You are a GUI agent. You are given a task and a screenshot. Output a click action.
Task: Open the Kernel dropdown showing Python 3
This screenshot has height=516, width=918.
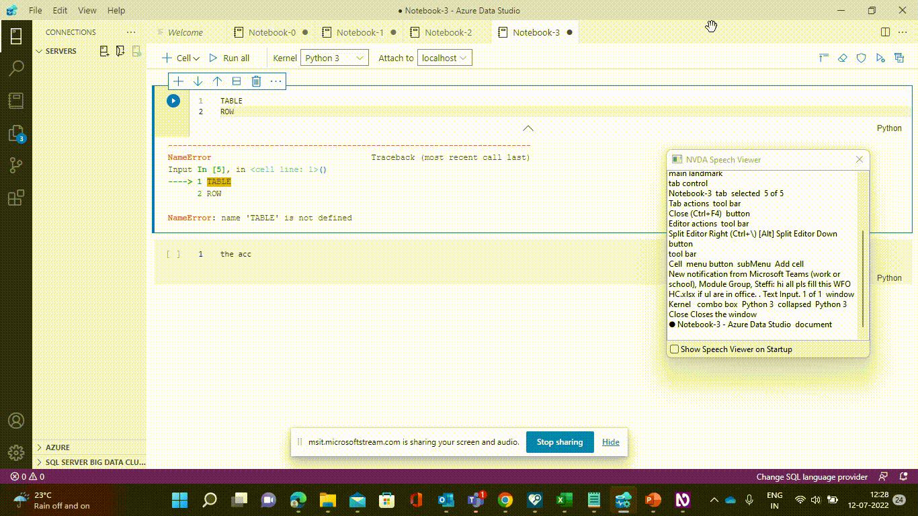334,58
